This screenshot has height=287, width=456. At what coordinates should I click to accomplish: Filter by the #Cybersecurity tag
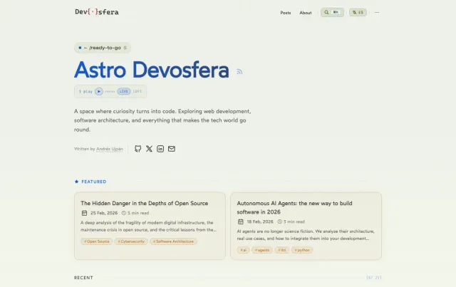pyautogui.click(x=131, y=241)
